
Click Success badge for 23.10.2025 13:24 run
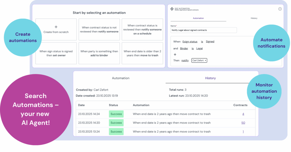116,132
